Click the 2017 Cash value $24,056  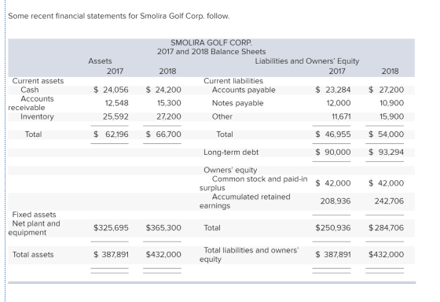click(111, 90)
